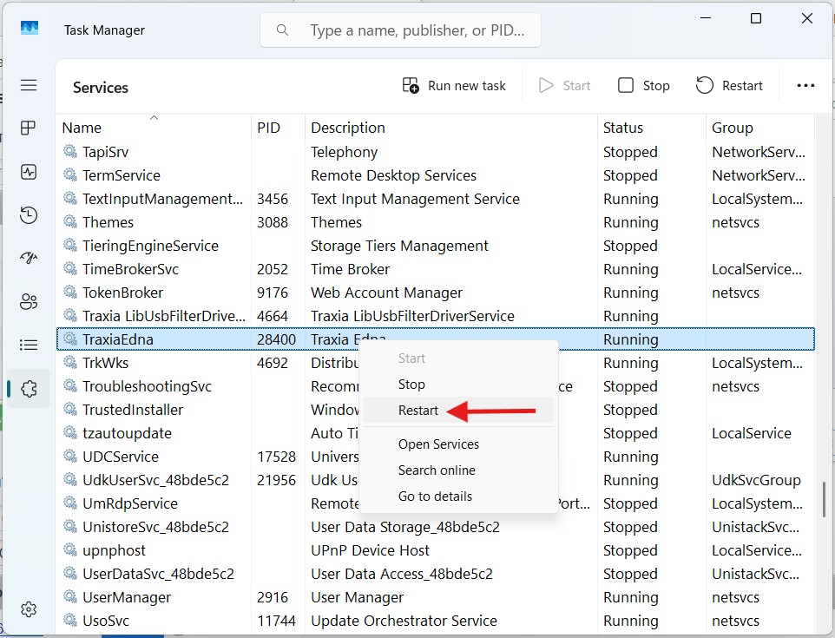This screenshot has height=638, width=835.
Task: Open the Users page icon
Action: click(x=29, y=302)
